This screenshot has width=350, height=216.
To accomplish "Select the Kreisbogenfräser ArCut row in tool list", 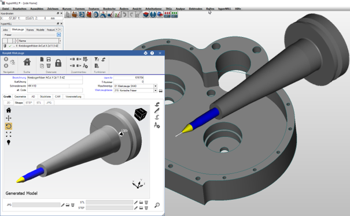I will [31, 46].
